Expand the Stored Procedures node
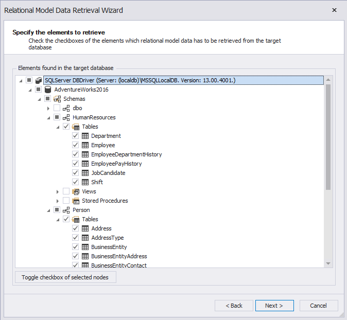The width and height of the screenshot is (347, 320). (x=58, y=201)
